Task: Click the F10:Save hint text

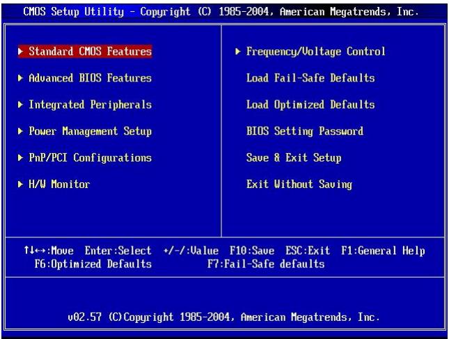Action: 252,251
